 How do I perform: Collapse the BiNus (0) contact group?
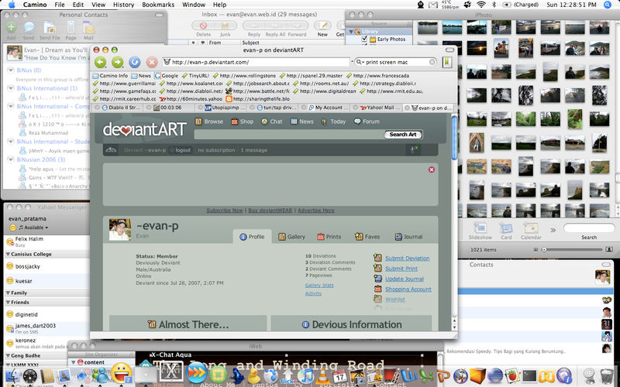coord(11,70)
